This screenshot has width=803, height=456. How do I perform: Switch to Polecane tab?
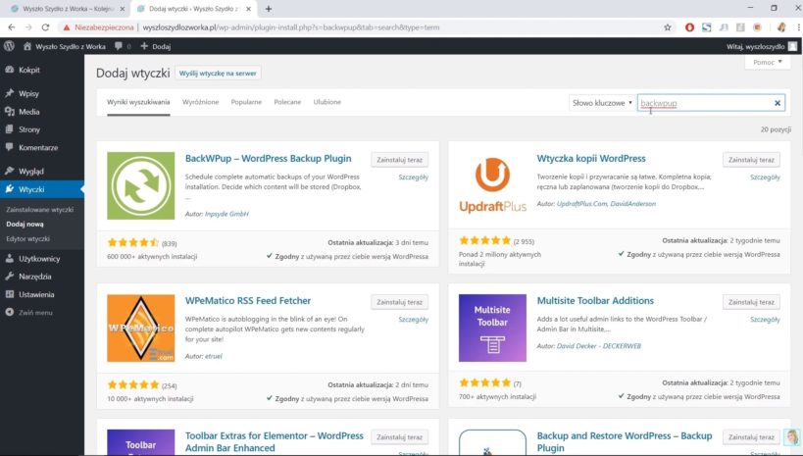287,102
